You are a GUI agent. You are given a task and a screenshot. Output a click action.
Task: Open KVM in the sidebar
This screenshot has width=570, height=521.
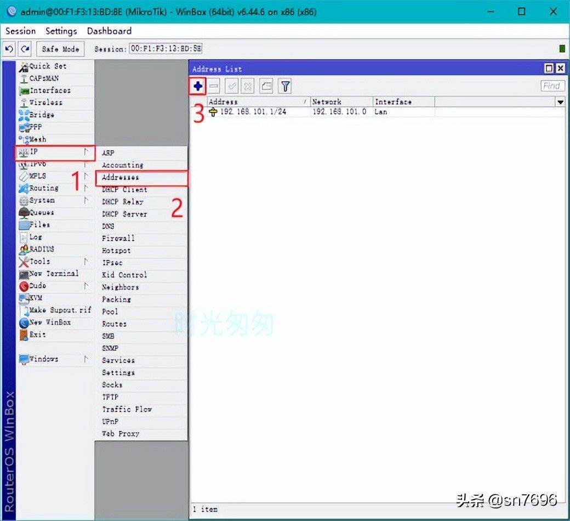(55, 298)
